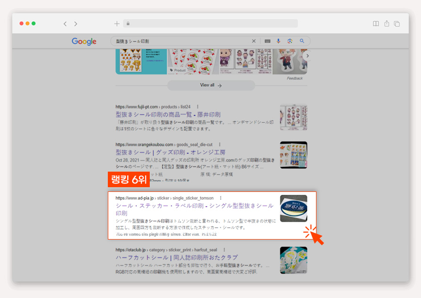421x298 pixels.
Task: Search by image with the Google Lens icon
Action: (290, 41)
